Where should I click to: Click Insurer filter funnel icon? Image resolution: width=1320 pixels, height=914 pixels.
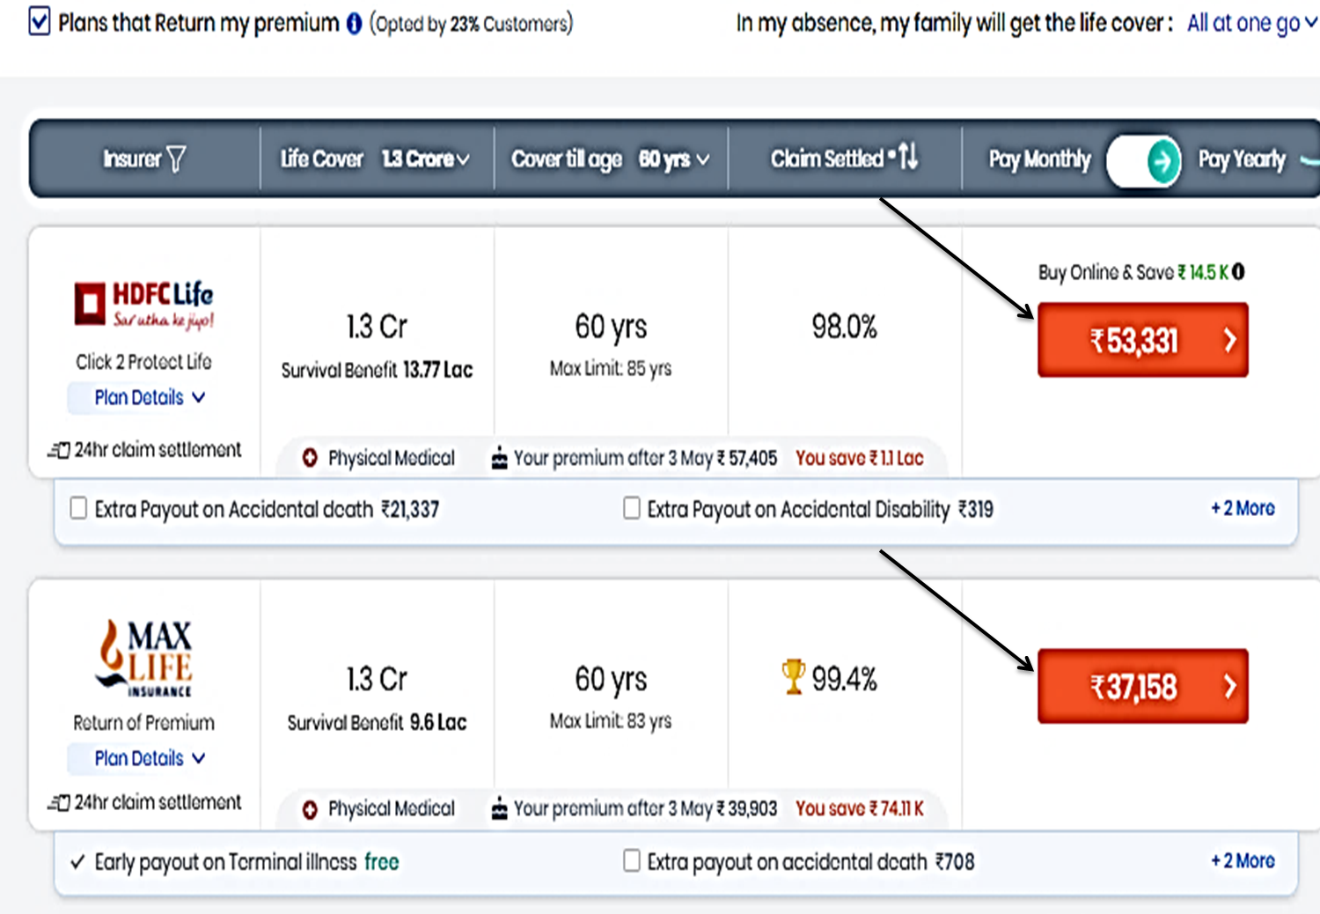tap(176, 158)
